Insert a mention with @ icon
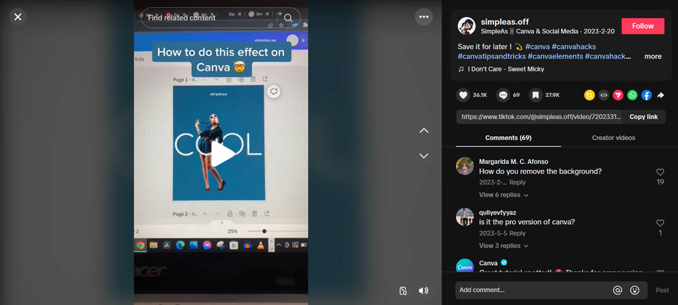Viewport: 678px width, 305px height. (x=618, y=290)
